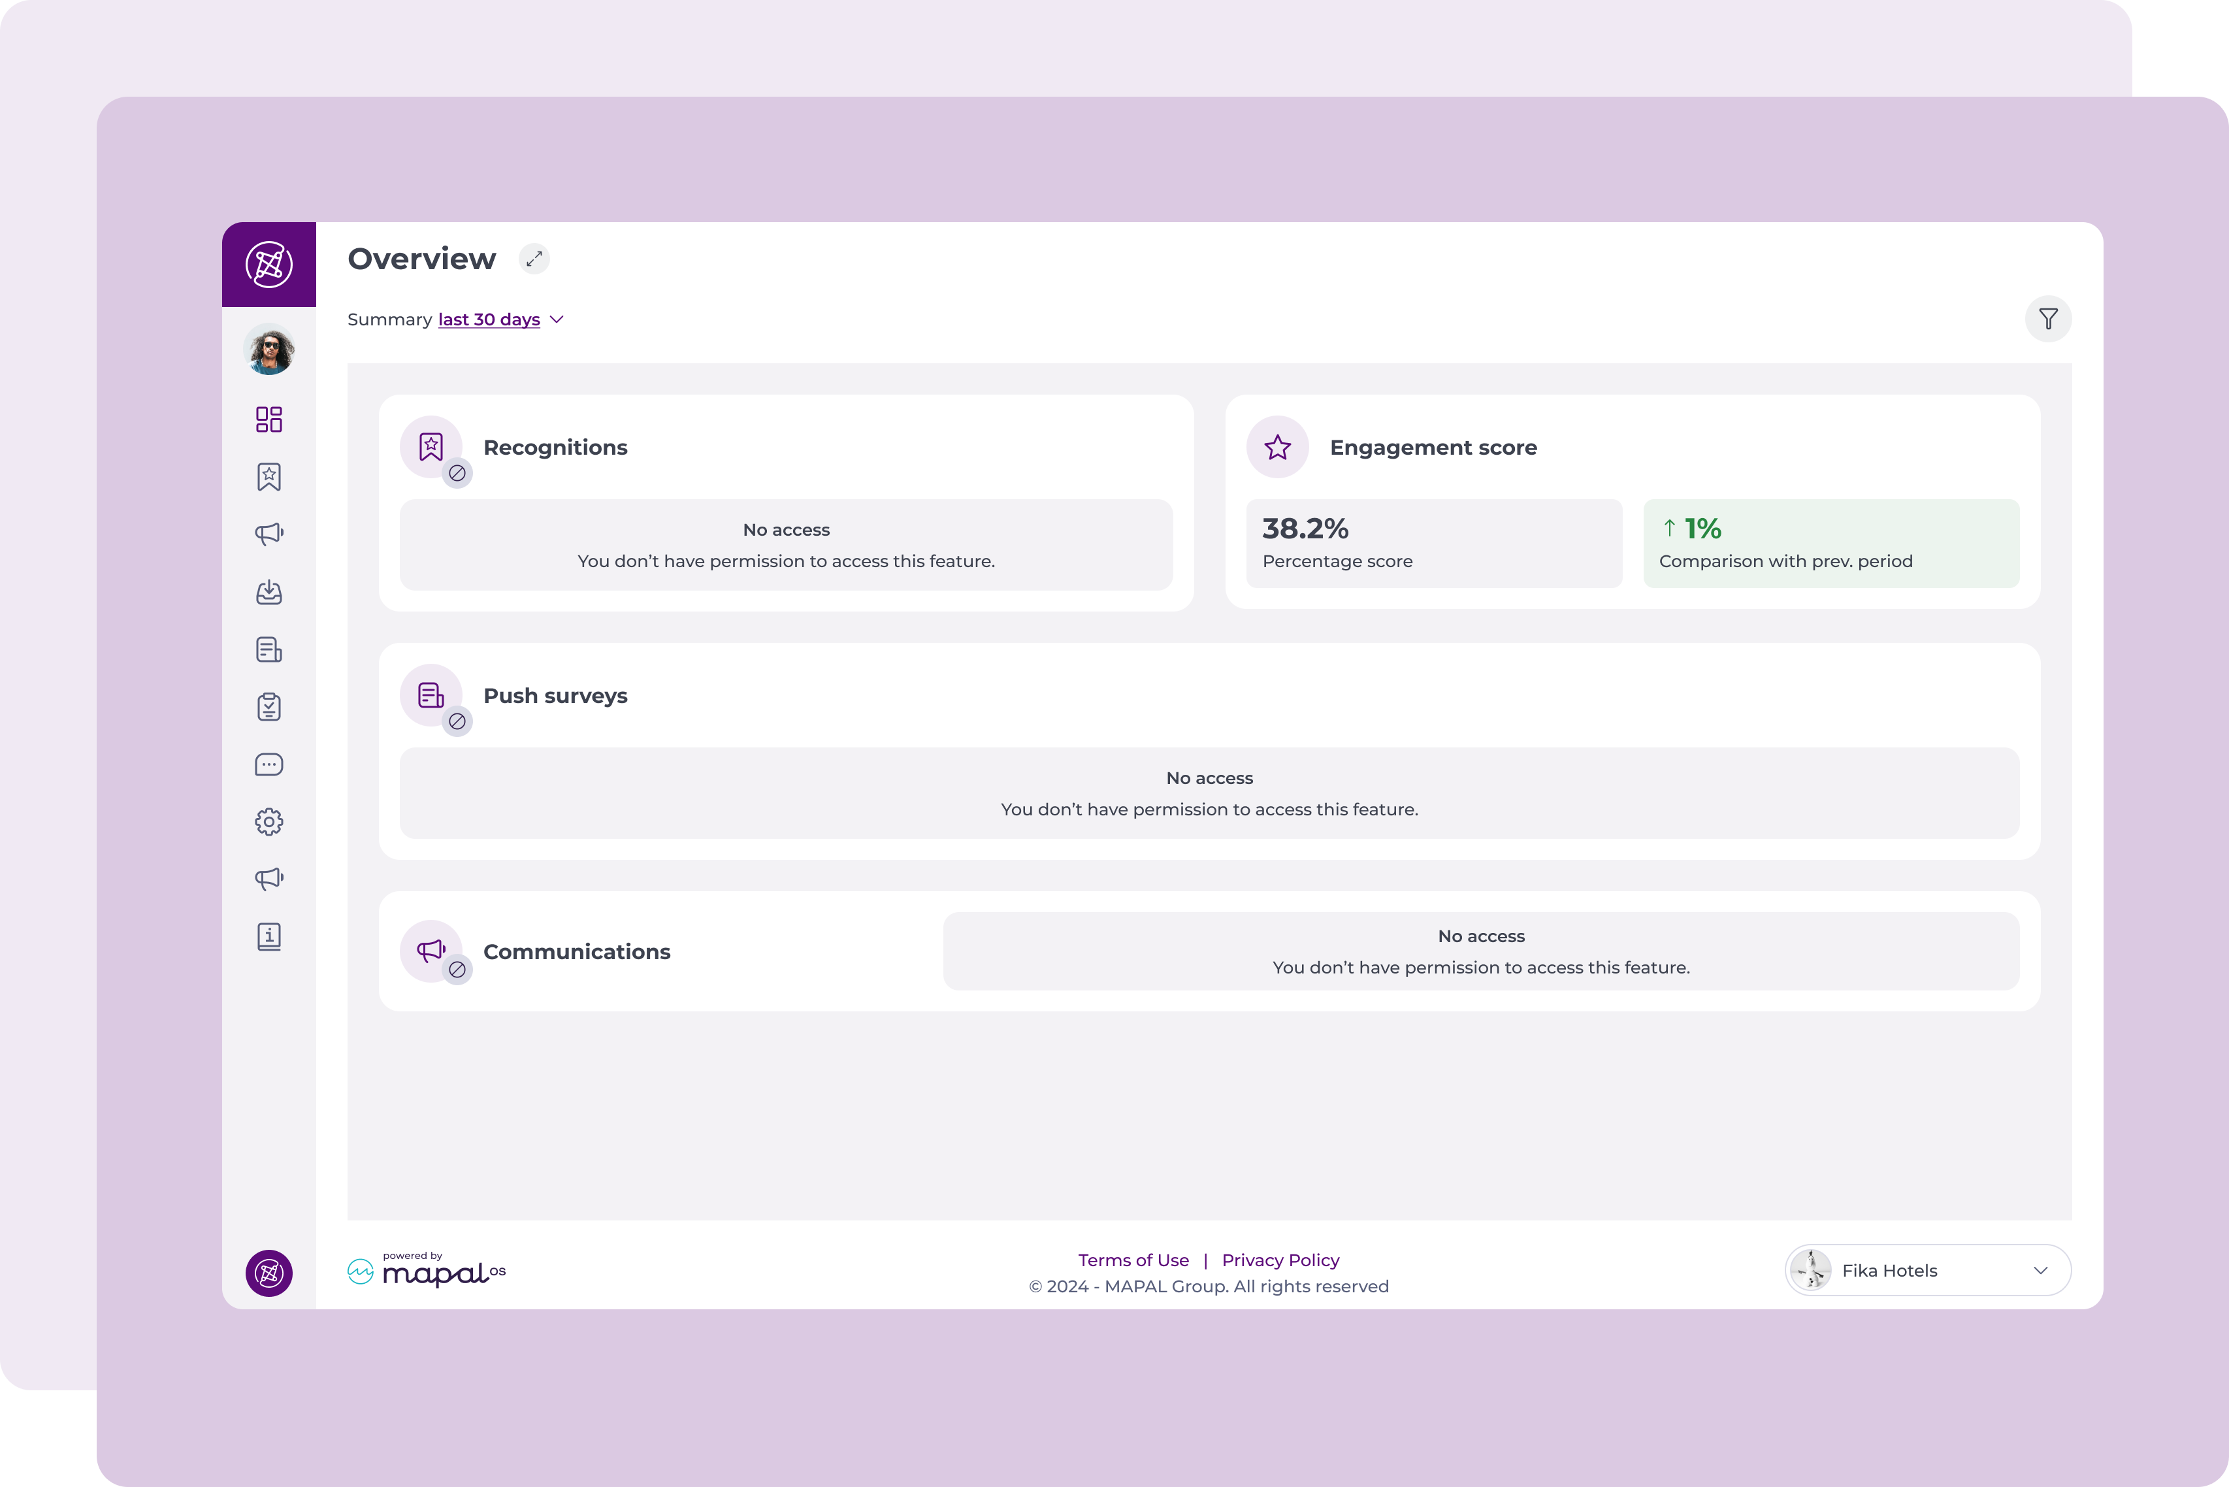2229x1487 pixels.
Task: Select the Engagement score card title
Action: (x=1433, y=448)
